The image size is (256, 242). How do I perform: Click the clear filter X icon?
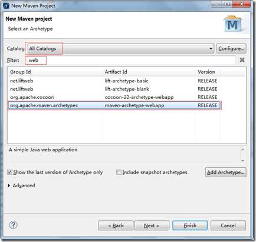click(242, 60)
